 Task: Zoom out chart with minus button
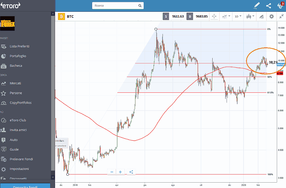tap(112, 172)
